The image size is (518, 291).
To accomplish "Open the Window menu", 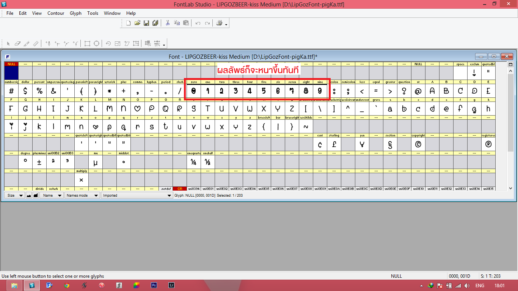I will click(112, 13).
